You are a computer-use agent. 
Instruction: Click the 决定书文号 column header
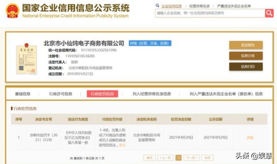pos(43,119)
